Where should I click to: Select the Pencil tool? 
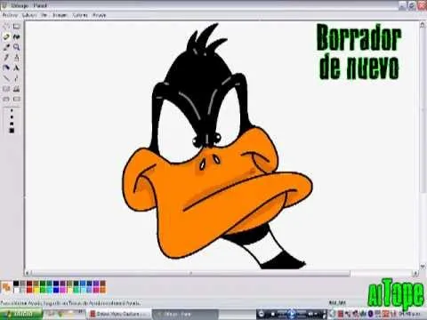pos(6,58)
